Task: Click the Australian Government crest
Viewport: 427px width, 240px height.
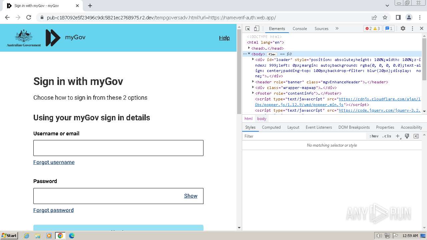Action: 24,38
